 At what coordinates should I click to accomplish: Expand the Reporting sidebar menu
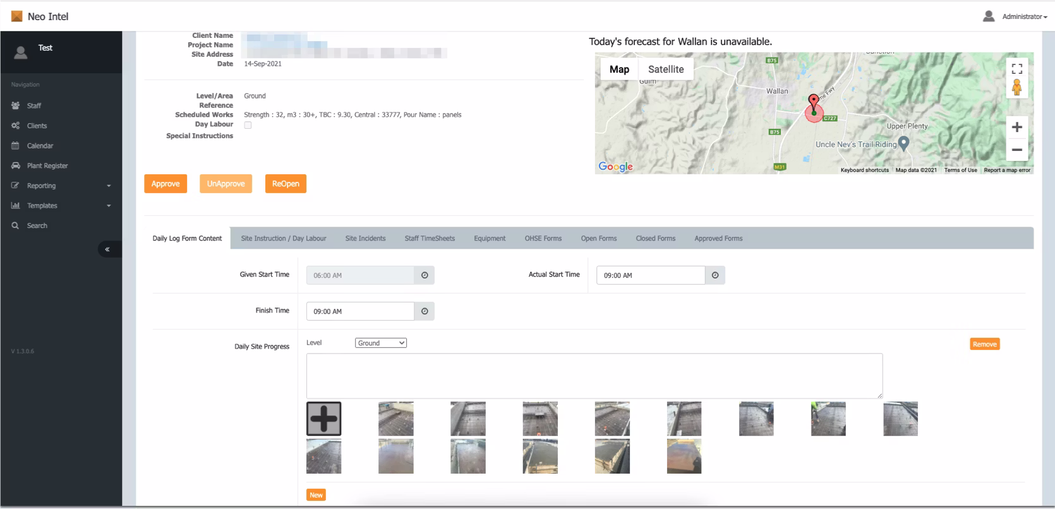(x=61, y=186)
